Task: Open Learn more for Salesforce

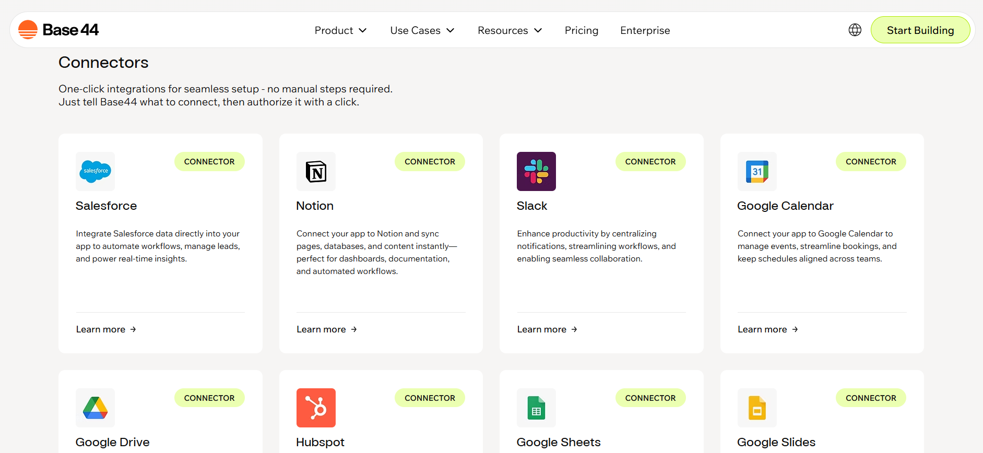Action: 106,329
